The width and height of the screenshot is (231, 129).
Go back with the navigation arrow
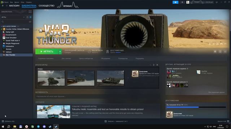pos(3,6)
